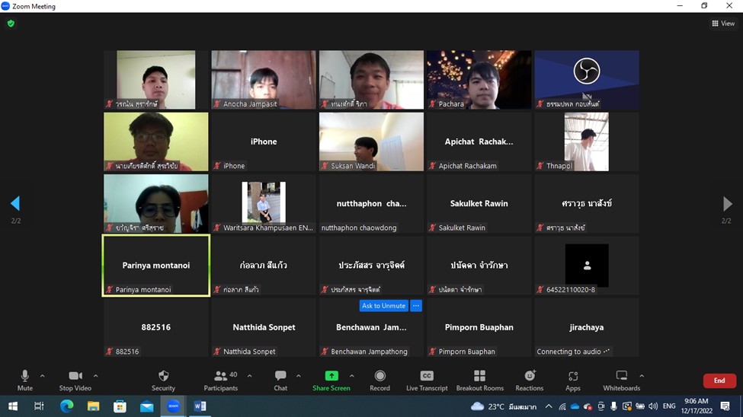This screenshot has height=417, width=743.
Task: Open the View layout menu
Action: [x=723, y=24]
